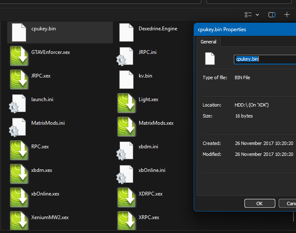Click the launch.ini file name
Viewport: 296px width, 233px height.
point(42,99)
